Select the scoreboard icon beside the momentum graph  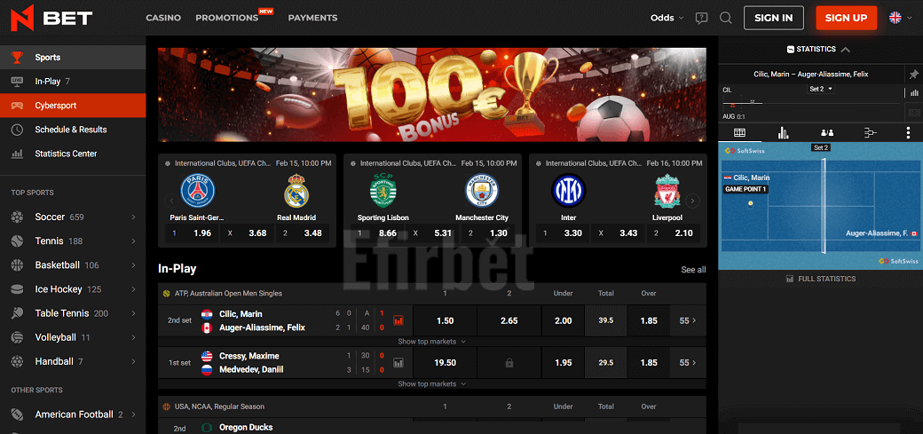pyautogui.click(x=914, y=112)
